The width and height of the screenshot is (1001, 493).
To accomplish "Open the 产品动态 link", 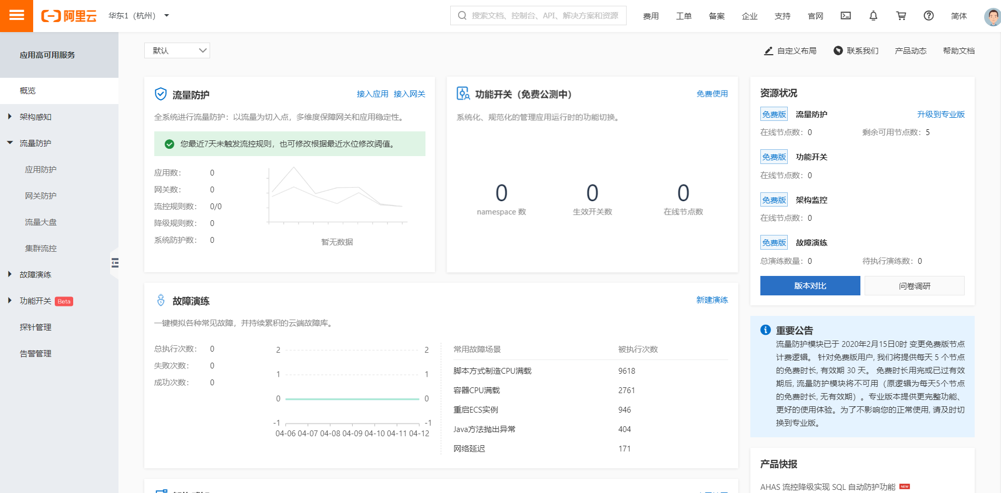I will (910, 50).
